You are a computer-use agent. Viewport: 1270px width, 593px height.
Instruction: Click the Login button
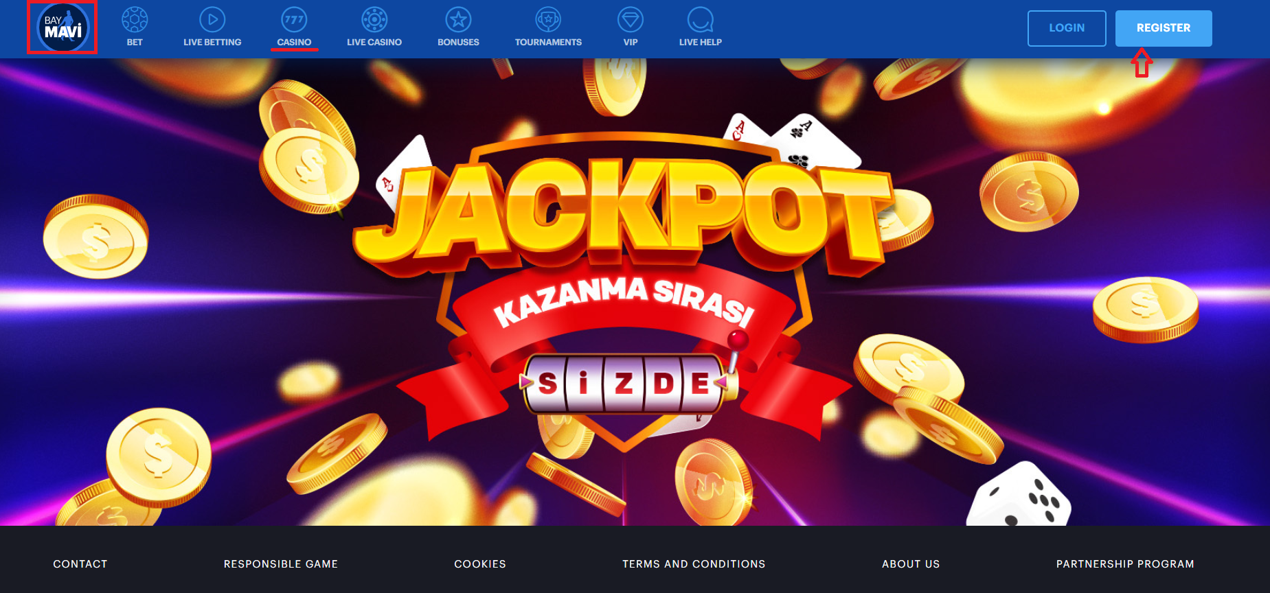point(1067,28)
